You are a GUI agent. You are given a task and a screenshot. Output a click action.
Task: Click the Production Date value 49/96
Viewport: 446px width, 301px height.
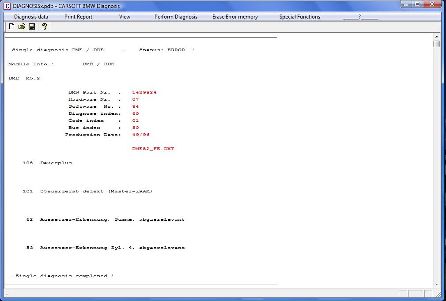click(141, 135)
